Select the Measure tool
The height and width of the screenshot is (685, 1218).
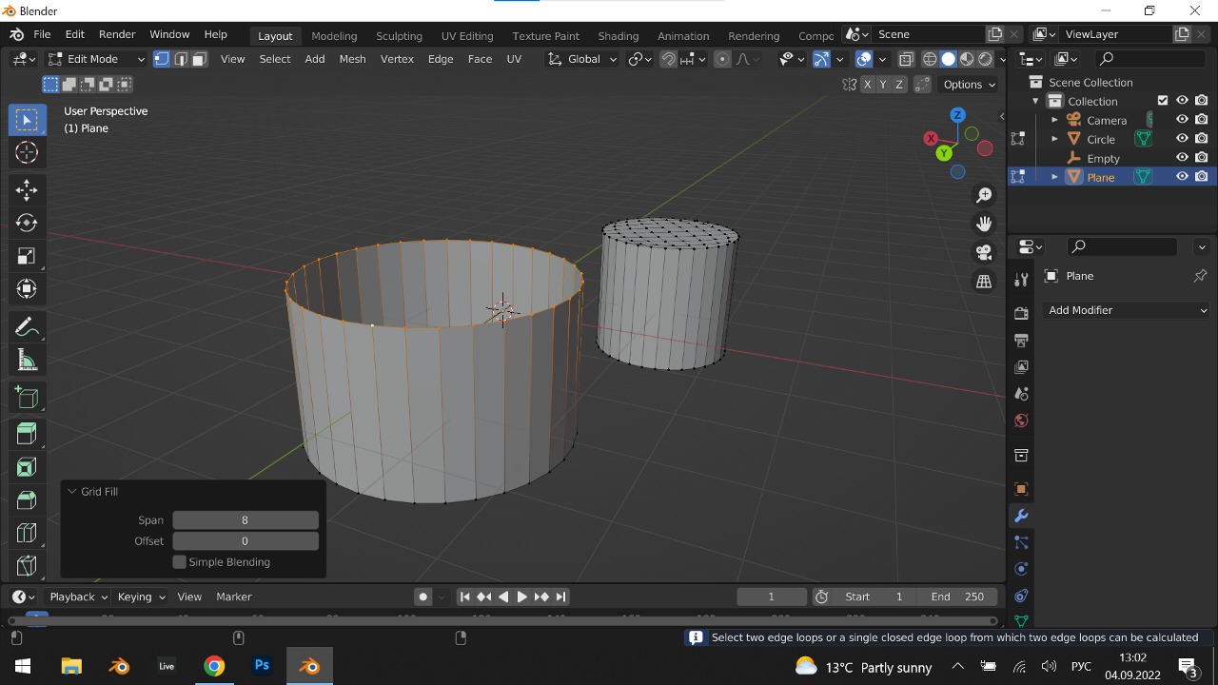(27, 360)
